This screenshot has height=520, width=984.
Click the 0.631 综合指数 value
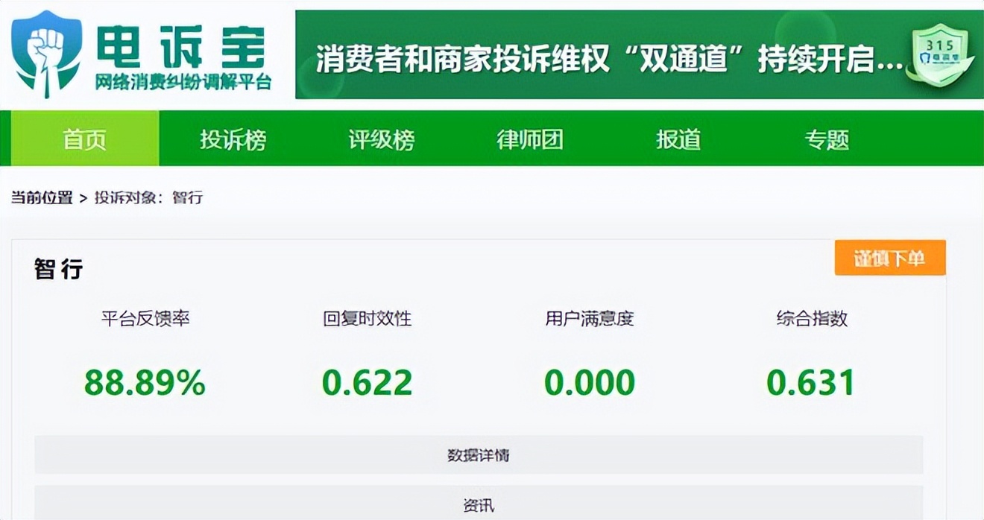click(x=811, y=382)
